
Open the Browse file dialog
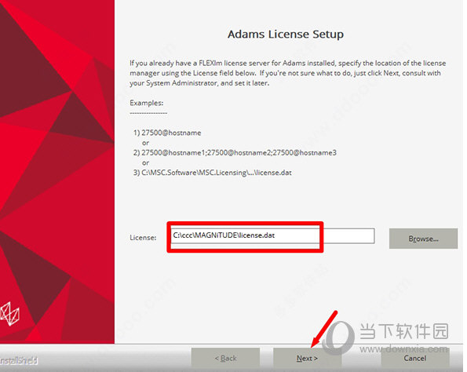(x=423, y=239)
